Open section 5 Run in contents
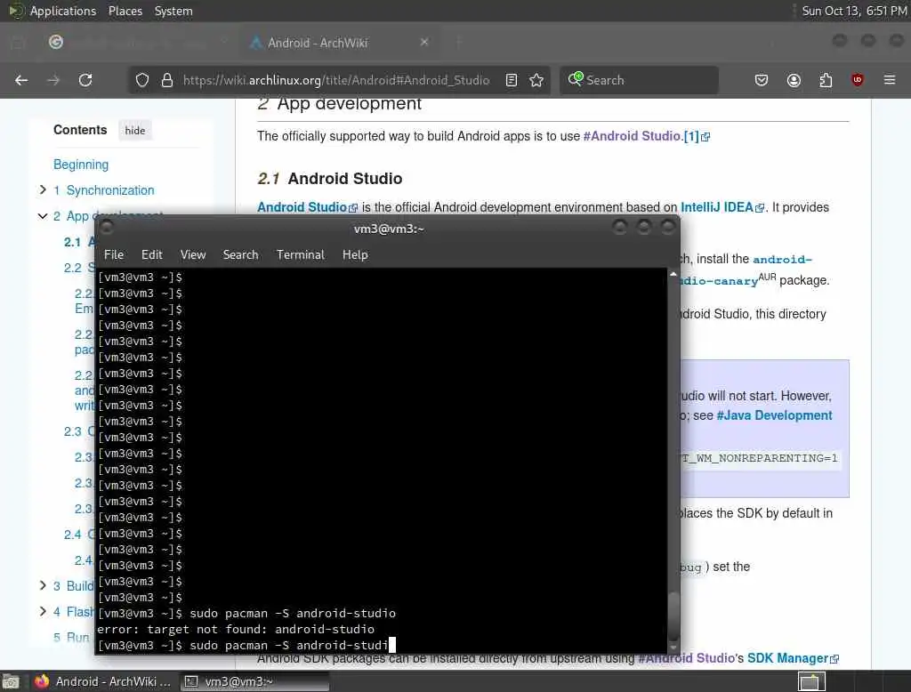 [x=71, y=638]
